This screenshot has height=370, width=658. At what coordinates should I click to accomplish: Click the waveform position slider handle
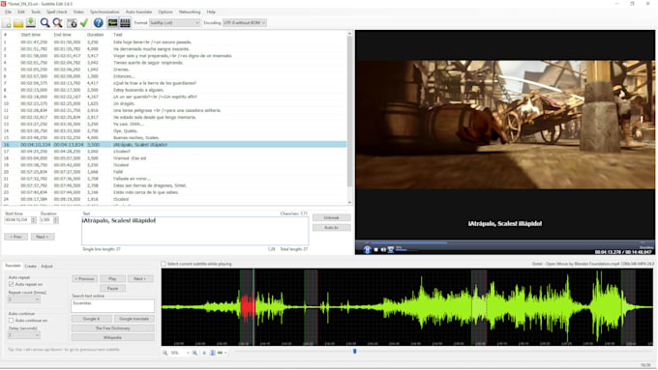click(x=354, y=352)
